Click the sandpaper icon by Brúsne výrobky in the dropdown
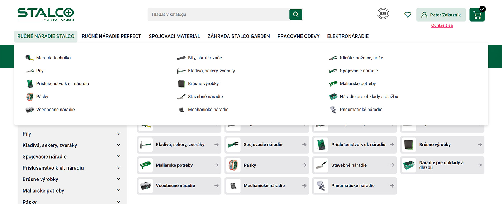The height and width of the screenshot is (204, 502). [181, 84]
